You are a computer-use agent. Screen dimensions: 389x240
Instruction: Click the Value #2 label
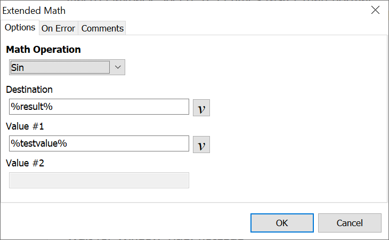pos(25,163)
